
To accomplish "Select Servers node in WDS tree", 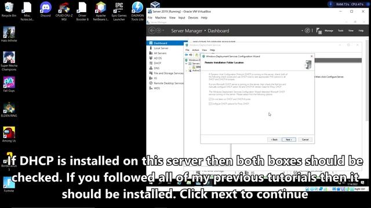I will tap(194, 64).
